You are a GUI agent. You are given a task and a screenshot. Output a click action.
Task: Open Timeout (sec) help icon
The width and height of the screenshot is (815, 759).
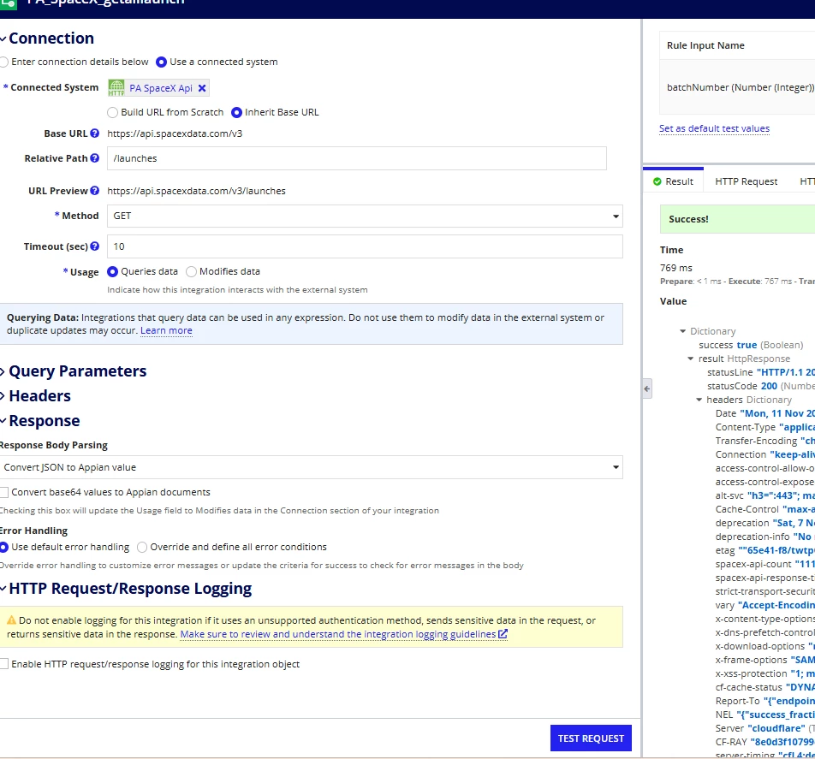(94, 246)
